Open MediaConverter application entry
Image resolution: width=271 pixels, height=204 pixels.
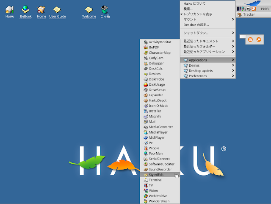[x=160, y=127]
